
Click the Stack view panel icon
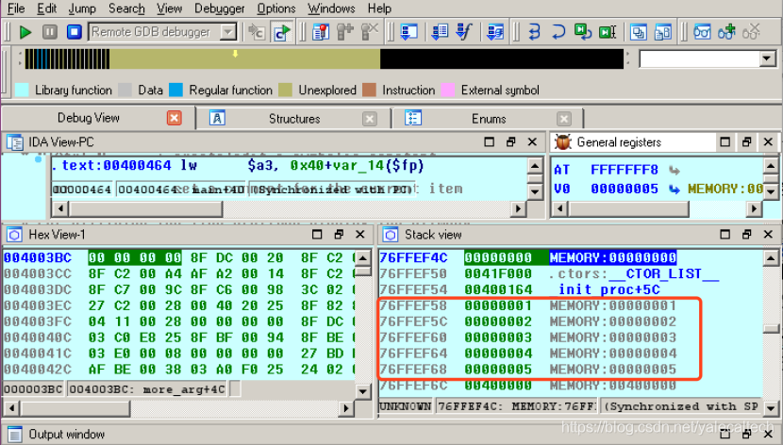click(x=391, y=235)
